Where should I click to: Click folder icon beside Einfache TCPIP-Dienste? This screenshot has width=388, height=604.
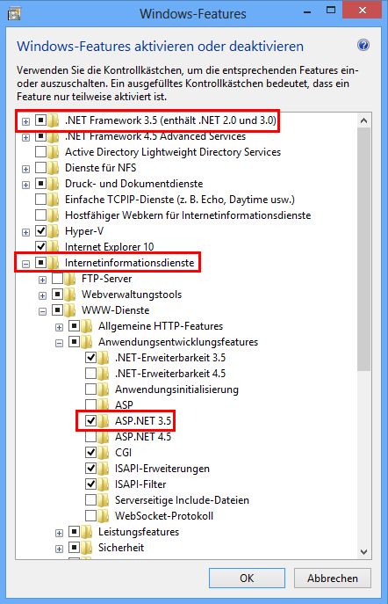[x=53, y=200]
